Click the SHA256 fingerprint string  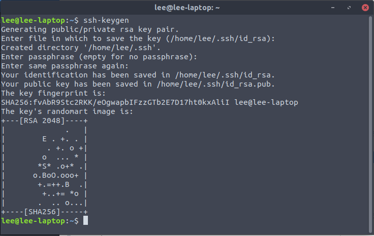[x=115, y=102]
